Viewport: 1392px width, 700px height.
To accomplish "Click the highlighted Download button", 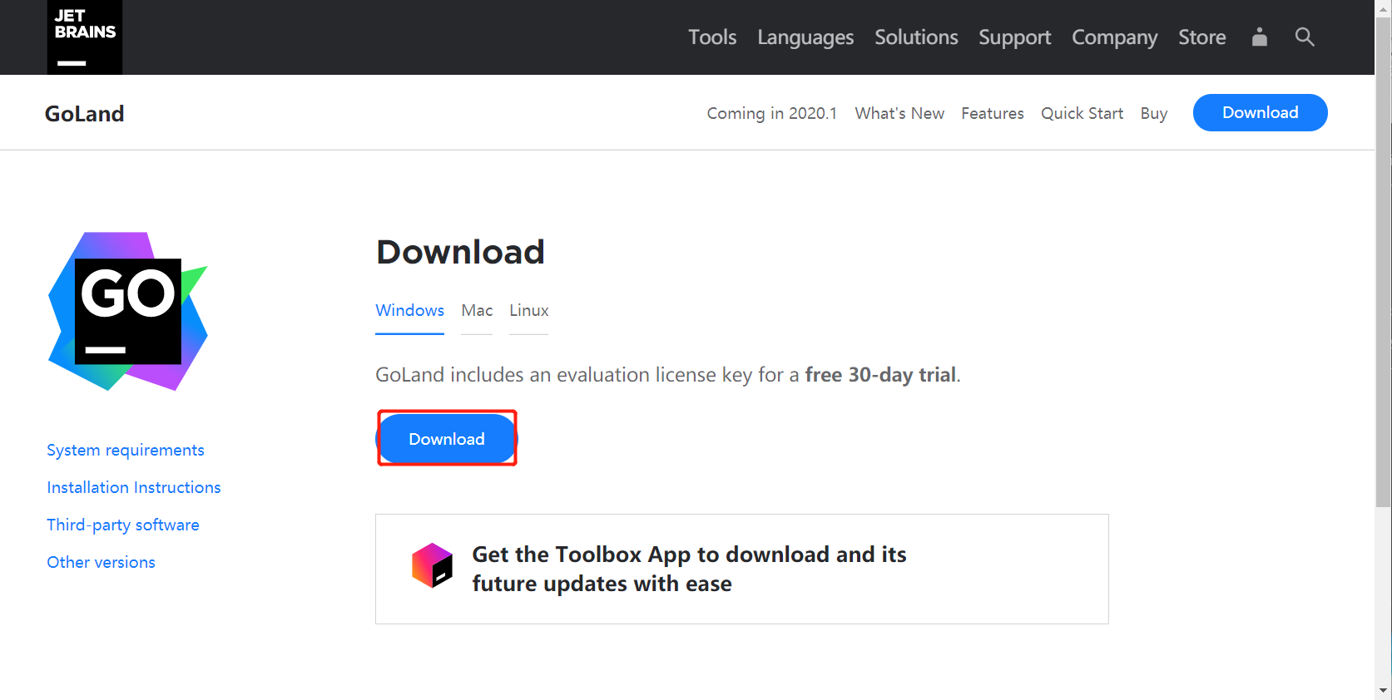I will 447,438.
